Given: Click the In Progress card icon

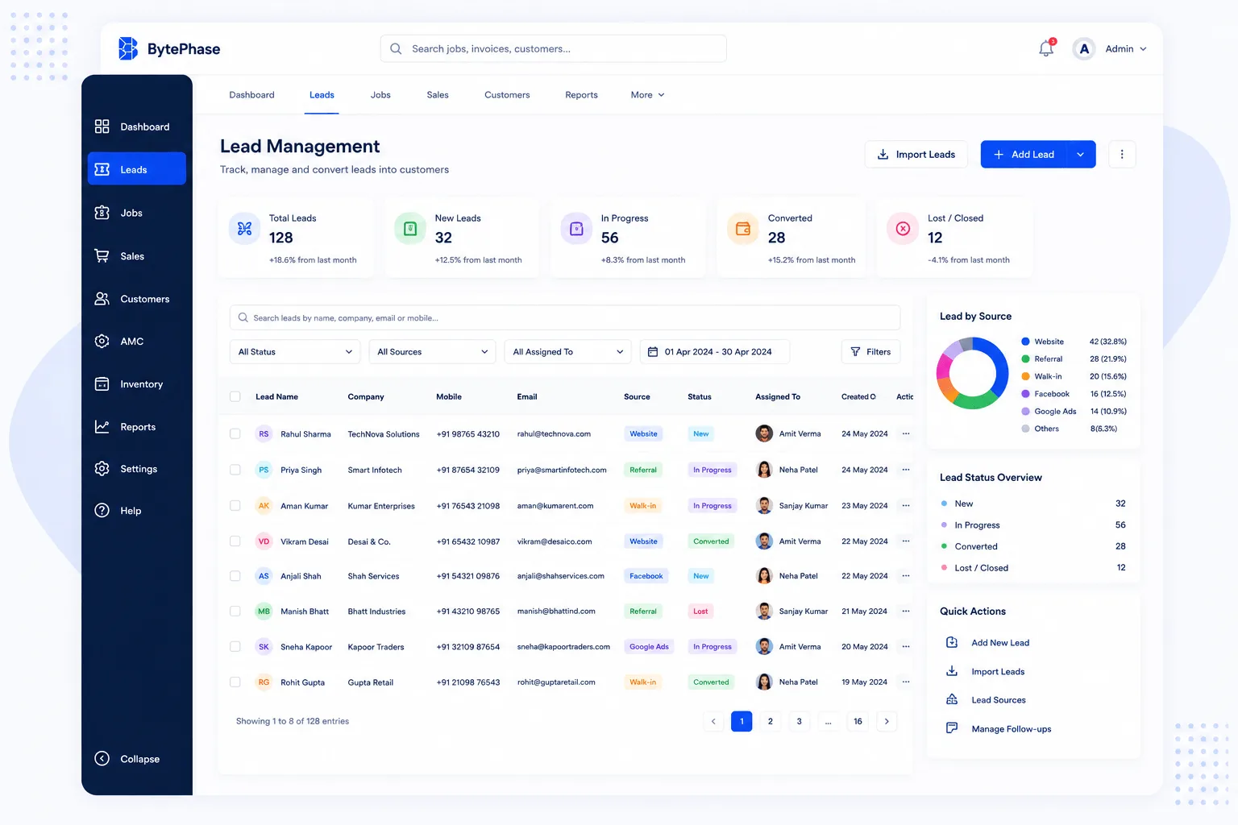Looking at the screenshot, I should coord(576,229).
